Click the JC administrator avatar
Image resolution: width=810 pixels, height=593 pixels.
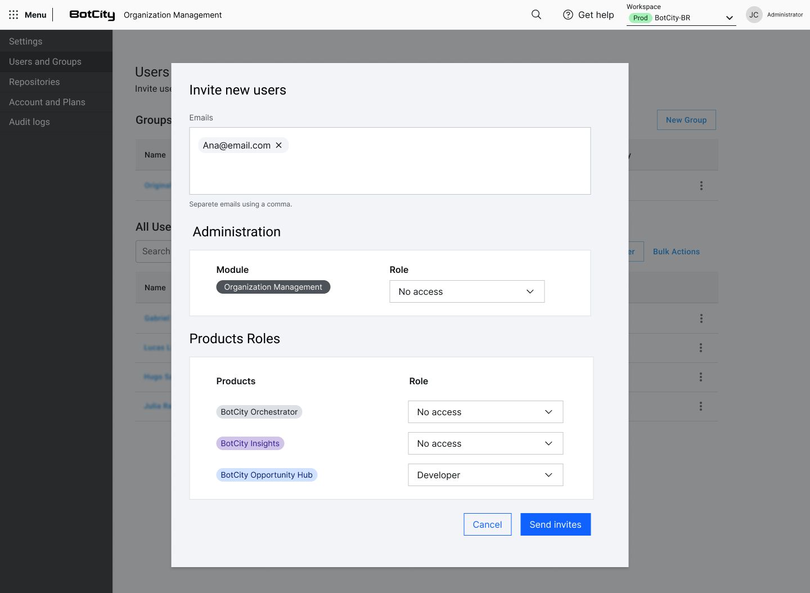tap(753, 15)
